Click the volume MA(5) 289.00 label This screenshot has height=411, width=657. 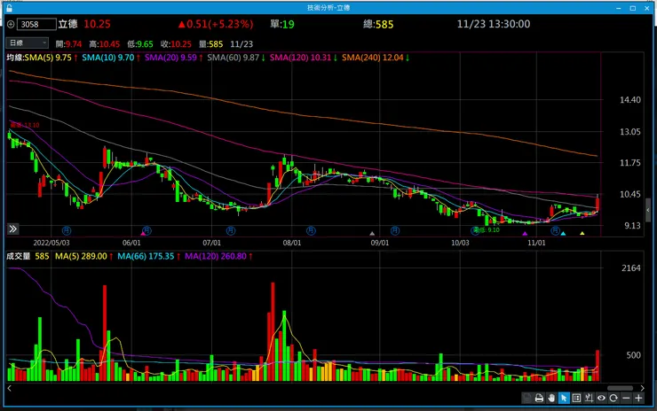point(83,256)
